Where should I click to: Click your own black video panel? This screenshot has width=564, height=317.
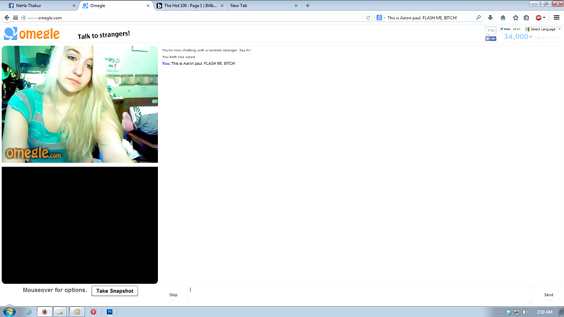(80, 225)
